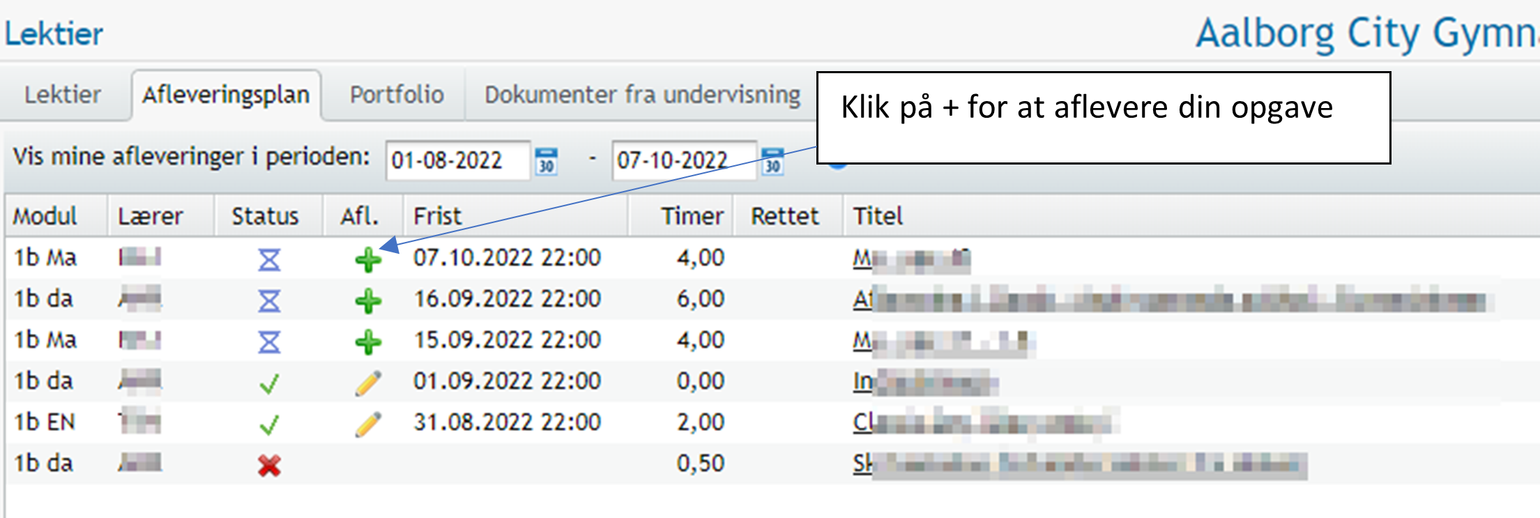Open the Dokumenter fra undervisning tab
Image resolution: width=1540 pixels, height=518 pixels.
(642, 95)
